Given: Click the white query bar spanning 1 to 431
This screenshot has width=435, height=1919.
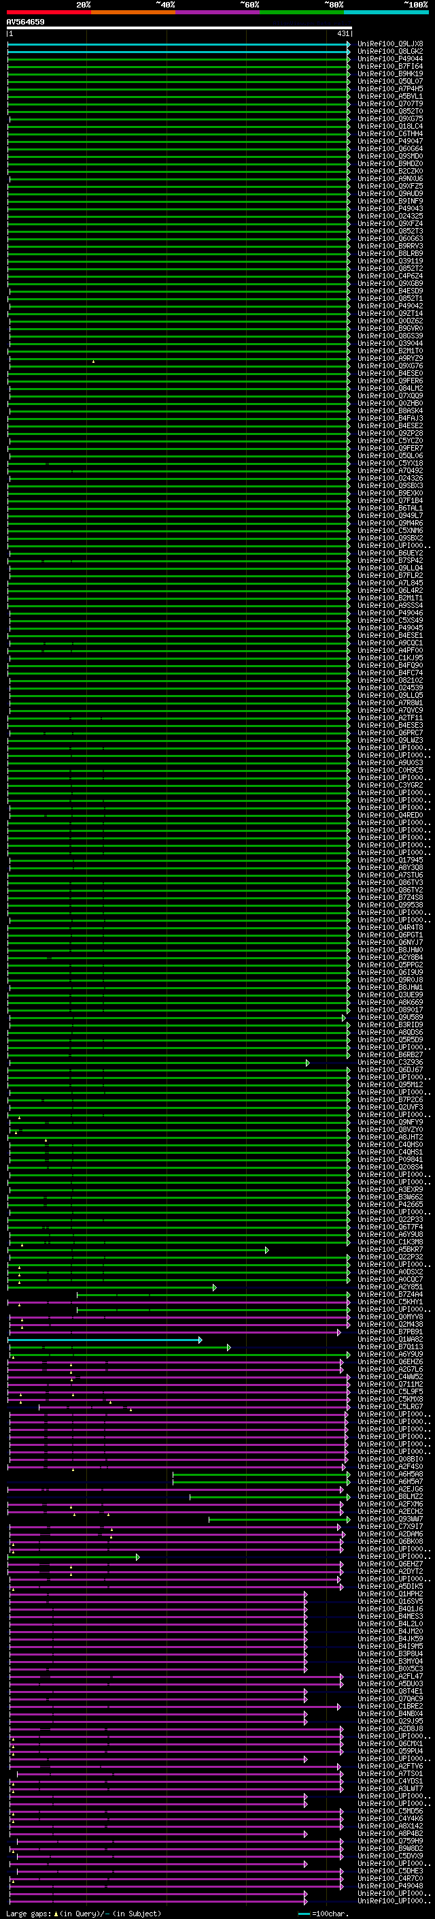Looking at the screenshot, I should (x=179, y=29).
